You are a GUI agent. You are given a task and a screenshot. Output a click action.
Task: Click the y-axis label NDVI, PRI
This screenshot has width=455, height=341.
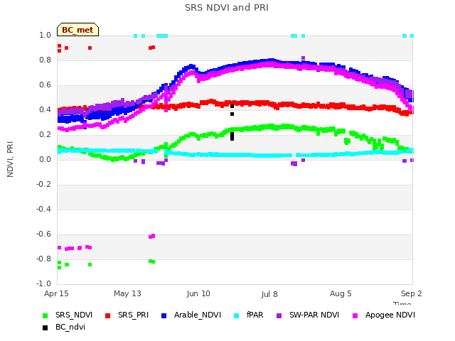(10, 159)
